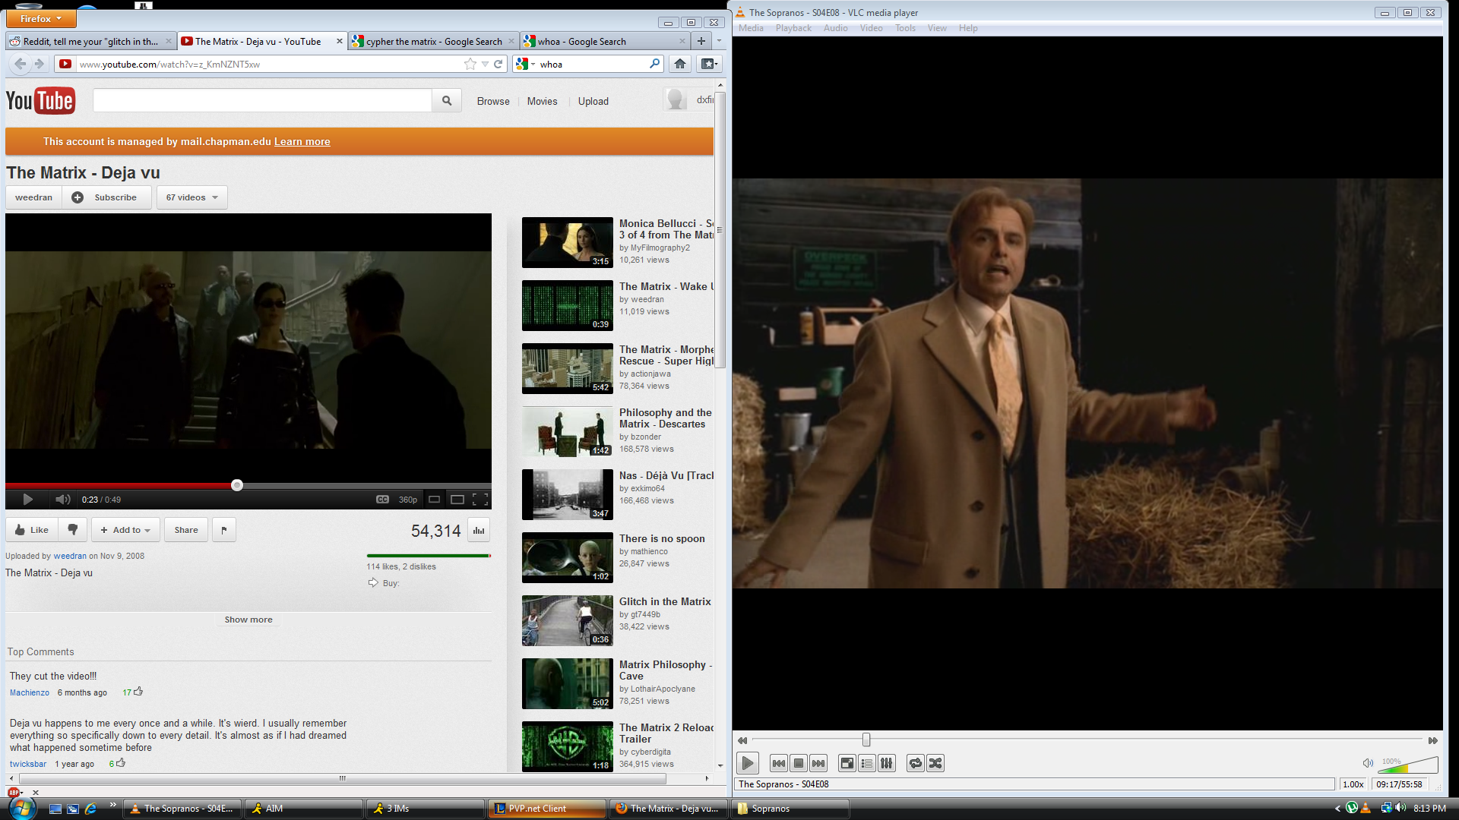Stop playback in VLC
The image size is (1459, 820).
[798, 763]
